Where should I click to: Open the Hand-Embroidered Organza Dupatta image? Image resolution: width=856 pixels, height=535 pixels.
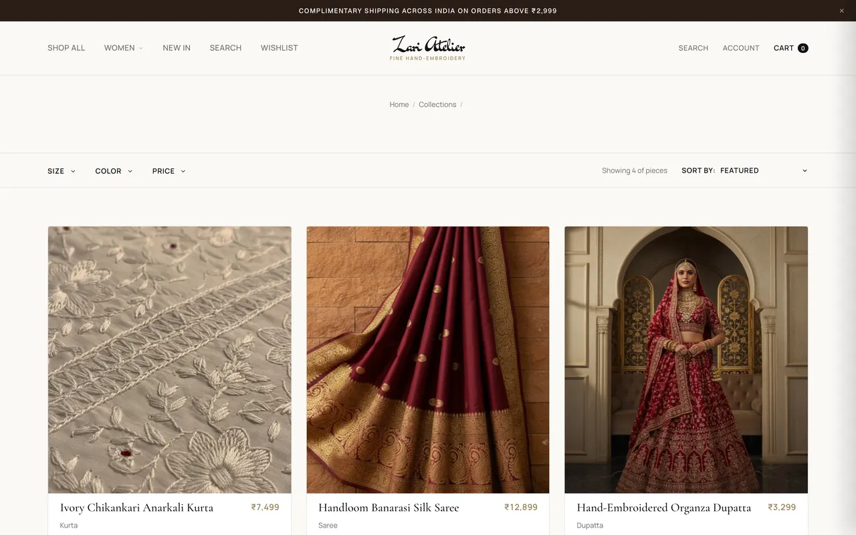click(x=686, y=360)
